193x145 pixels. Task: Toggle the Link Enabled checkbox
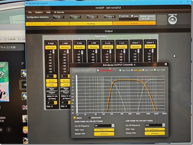pyautogui.click(x=98, y=70)
